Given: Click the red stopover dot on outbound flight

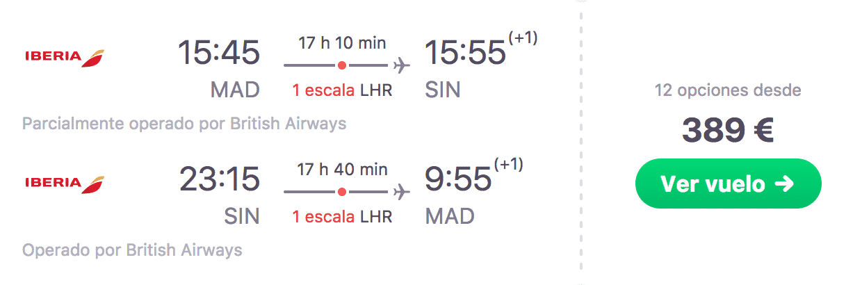Looking at the screenshot, I should point(341,66).
